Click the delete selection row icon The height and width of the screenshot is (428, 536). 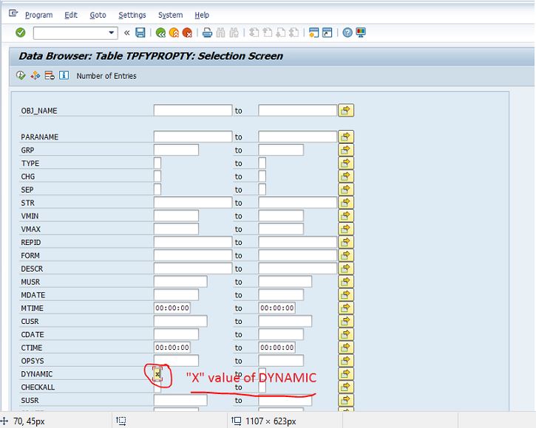click(50, 75)
